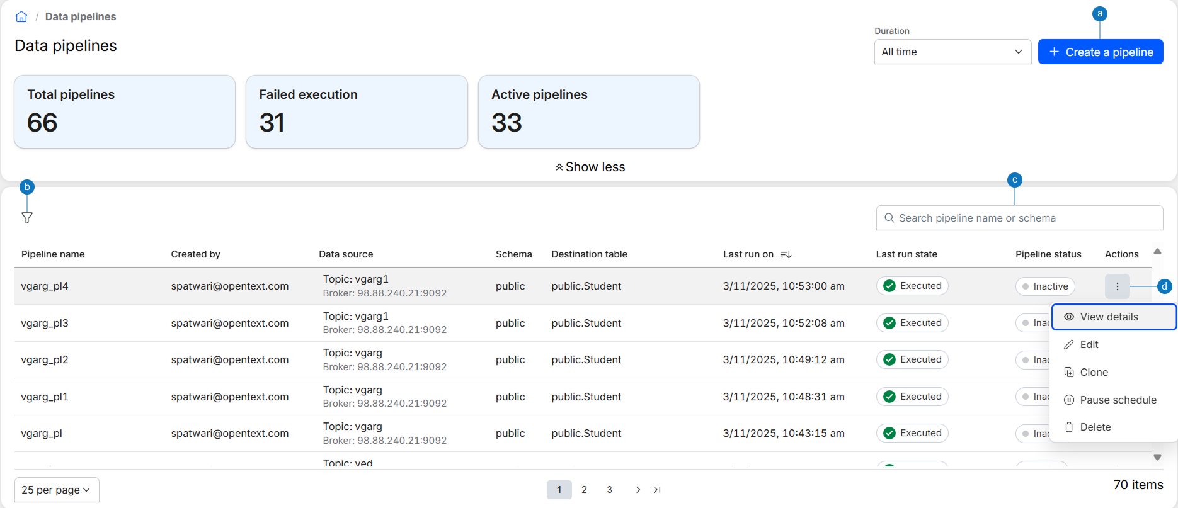Choose Delete in the actions menu
This screenshot has width=1178, height=508.
[1114, 427]
